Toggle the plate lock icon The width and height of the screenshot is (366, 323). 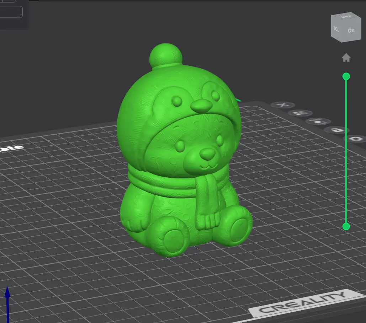click(x=337, y=130)
